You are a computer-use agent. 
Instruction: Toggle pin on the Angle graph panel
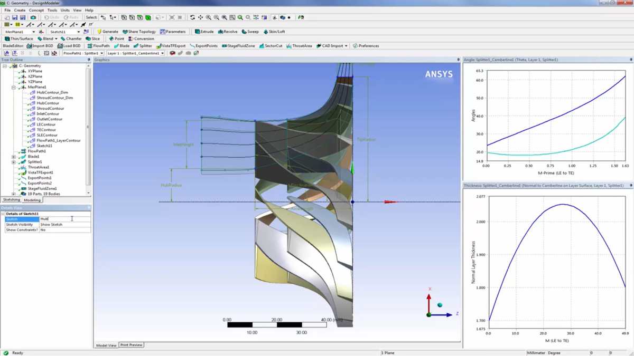point(631,60)
